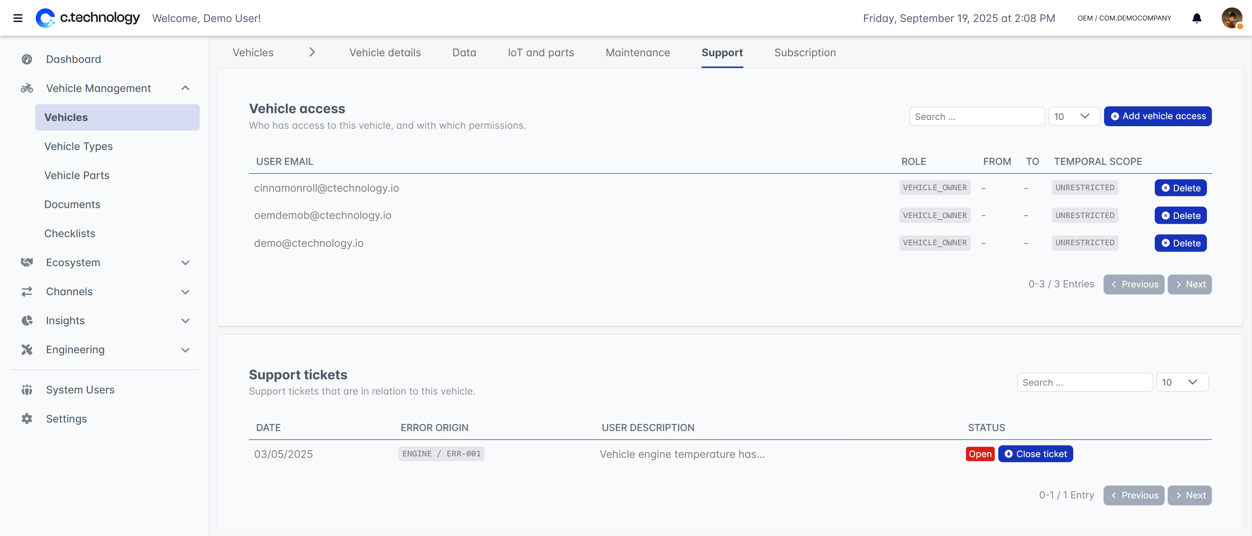Click the Settings gear icon

click(27, 419)
